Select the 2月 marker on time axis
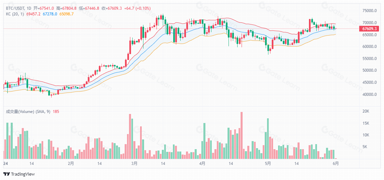384x180 pixels. tap(71, 164)
